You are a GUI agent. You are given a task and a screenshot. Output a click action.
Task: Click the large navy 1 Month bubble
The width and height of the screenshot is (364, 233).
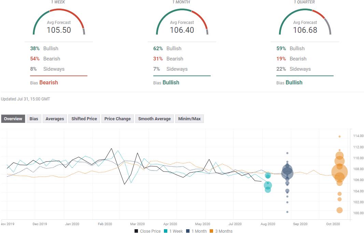pos(288,173)
